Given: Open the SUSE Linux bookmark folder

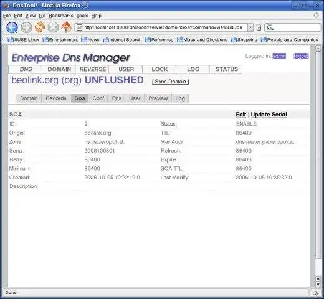Looking at the screenshot, I should pyautogui.click(x=23, y=40).
